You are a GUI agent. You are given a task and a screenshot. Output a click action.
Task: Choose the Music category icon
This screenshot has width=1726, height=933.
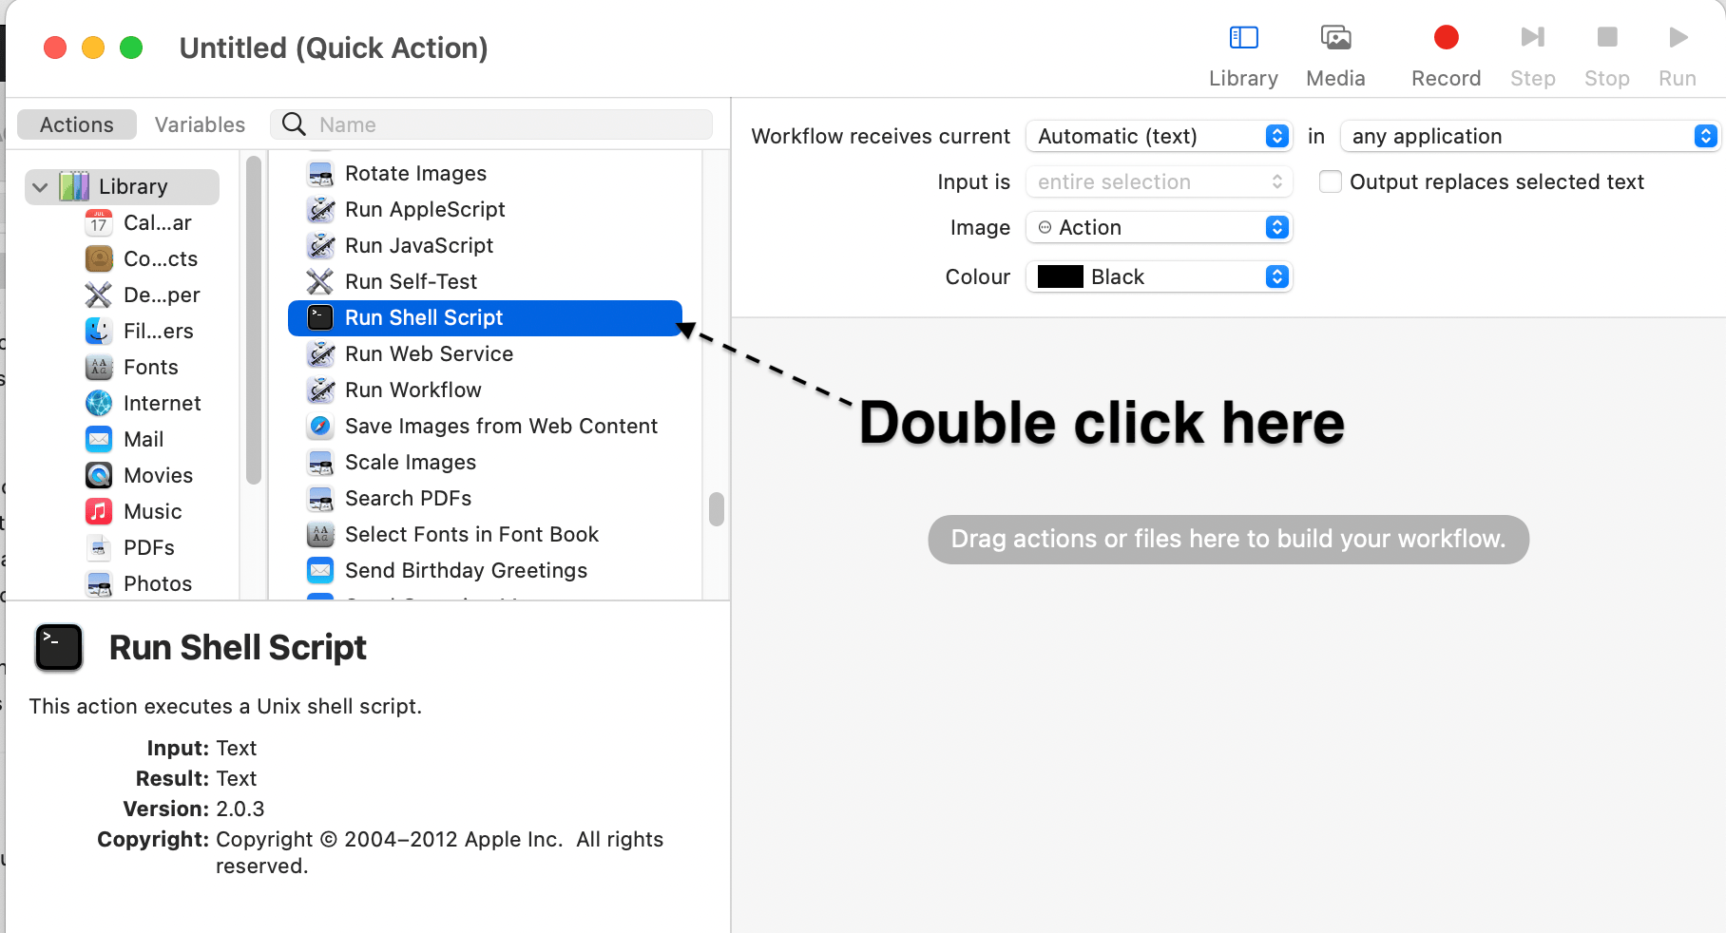pos(99,512)
